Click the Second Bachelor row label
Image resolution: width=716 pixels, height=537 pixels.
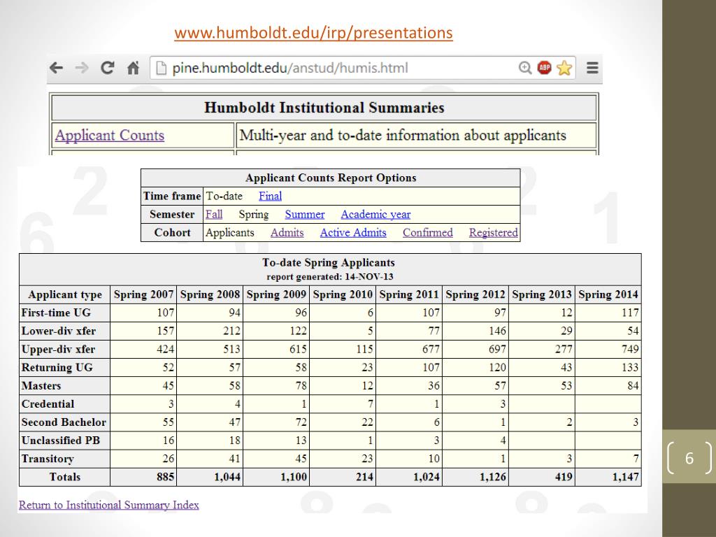click(64, 422)
